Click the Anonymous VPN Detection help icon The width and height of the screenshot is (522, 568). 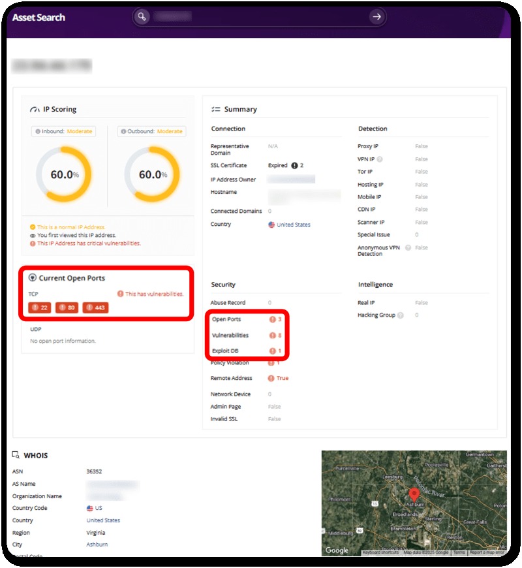[407, 247]
